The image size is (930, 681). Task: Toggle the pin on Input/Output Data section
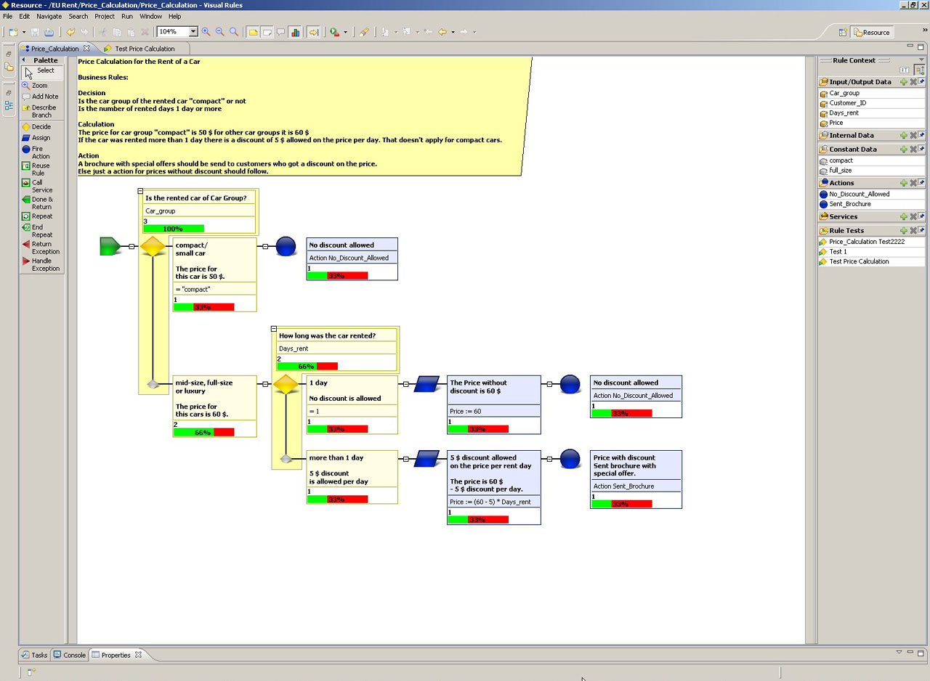click(923, 82)
